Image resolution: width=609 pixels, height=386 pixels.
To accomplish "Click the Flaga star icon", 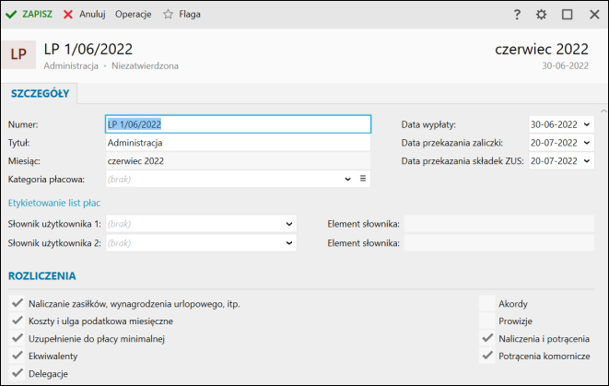I will (x=168, y=15).
